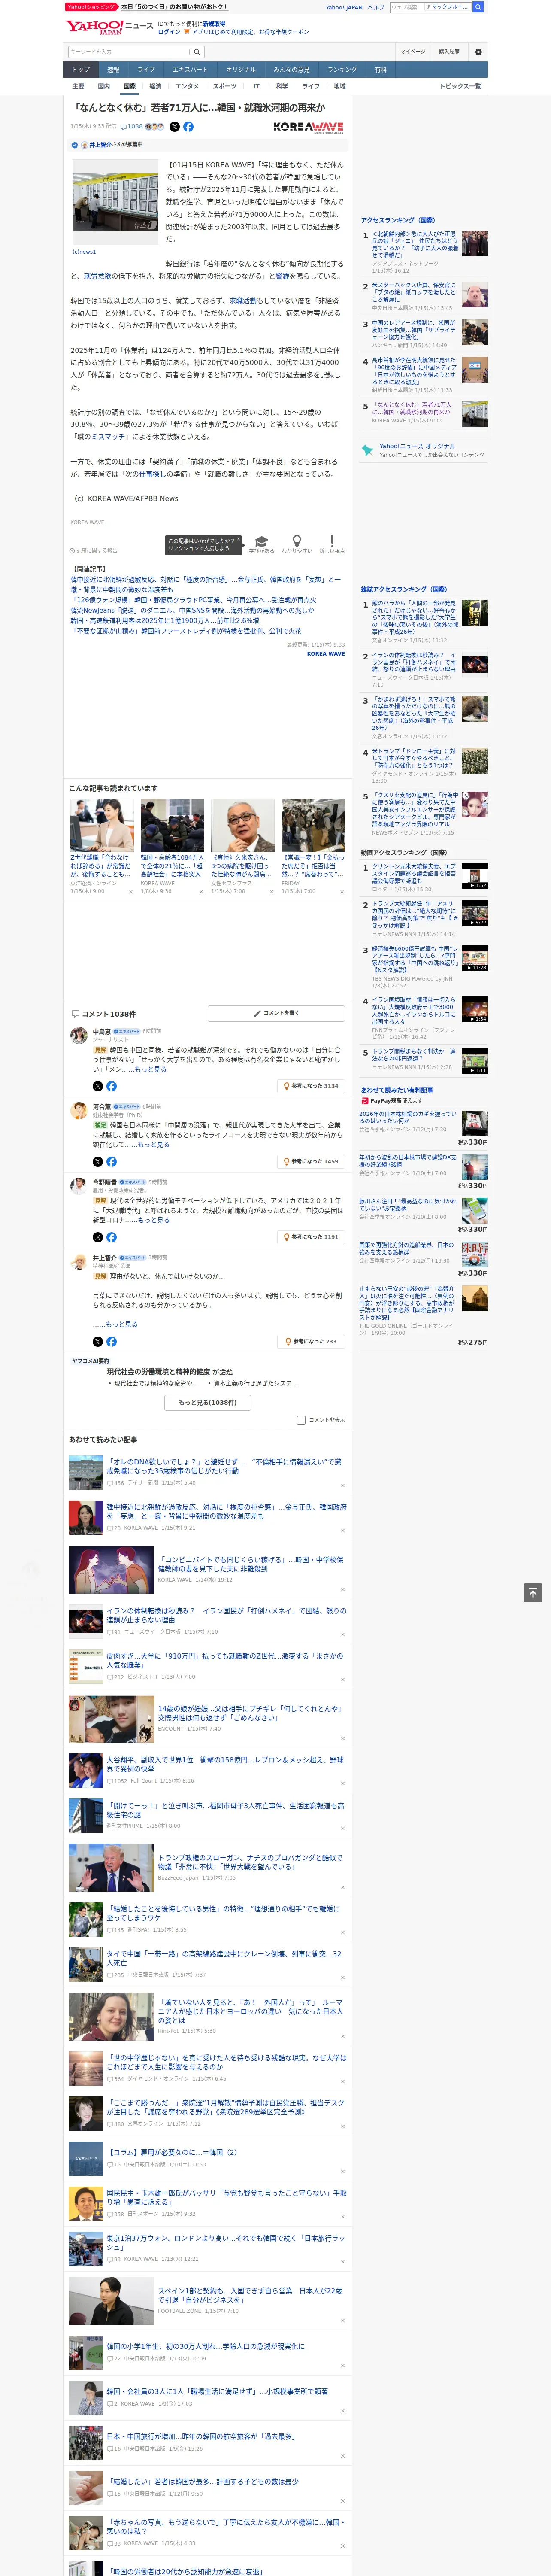Expand 中島恵's comment with もっと見る
Screen dimensions: 551x2576
(151, 1069)
